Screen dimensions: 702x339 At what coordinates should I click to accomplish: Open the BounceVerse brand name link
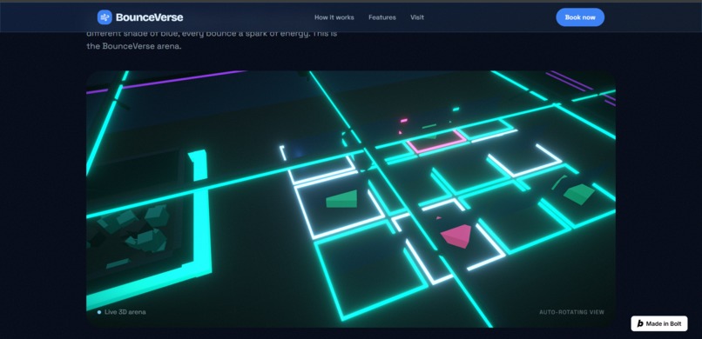pos(149,17)
